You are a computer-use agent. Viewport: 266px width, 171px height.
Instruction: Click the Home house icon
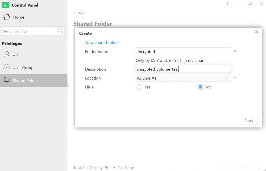(6, 17)
